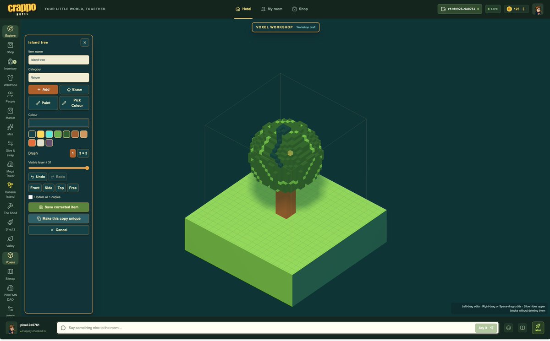
Task: Click the LIVE status badge
Action: tap(493, 9)
